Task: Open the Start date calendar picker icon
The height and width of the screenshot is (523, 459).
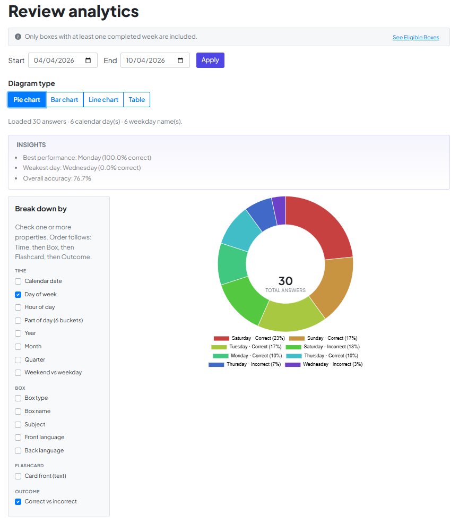Action: pyautogui.click(x=88, y=61)
